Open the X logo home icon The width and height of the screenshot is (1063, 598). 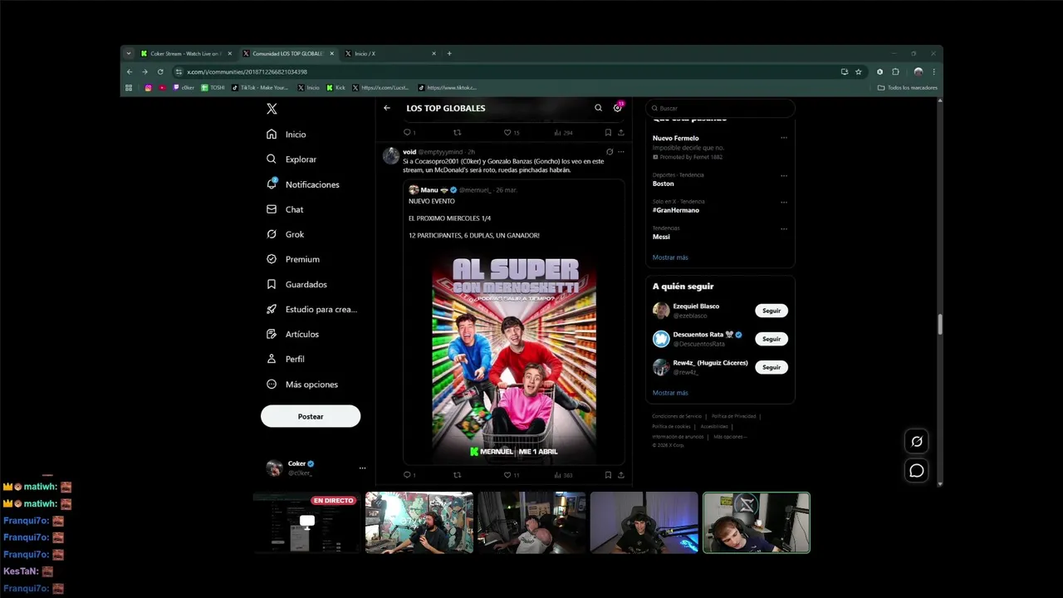coord(272,109)
